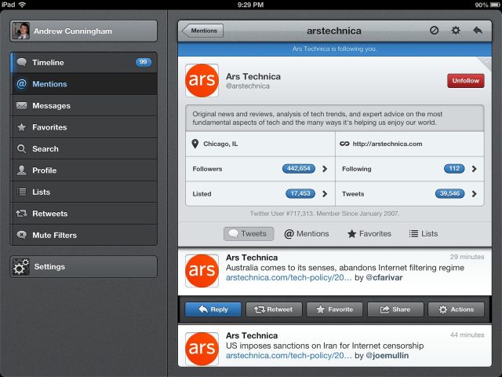
Task: Click the Twitter User #717,313 member text
Action: (325, 214)
